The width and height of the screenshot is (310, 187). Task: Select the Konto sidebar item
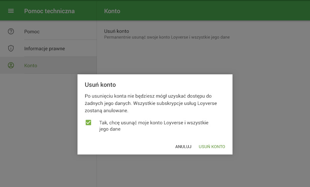[x=48, y=65]
